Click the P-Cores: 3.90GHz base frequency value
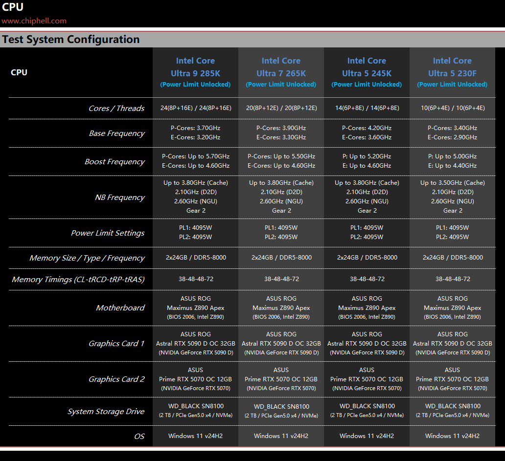This screenshot has width=505, height=461. click(x=281, y=128)
